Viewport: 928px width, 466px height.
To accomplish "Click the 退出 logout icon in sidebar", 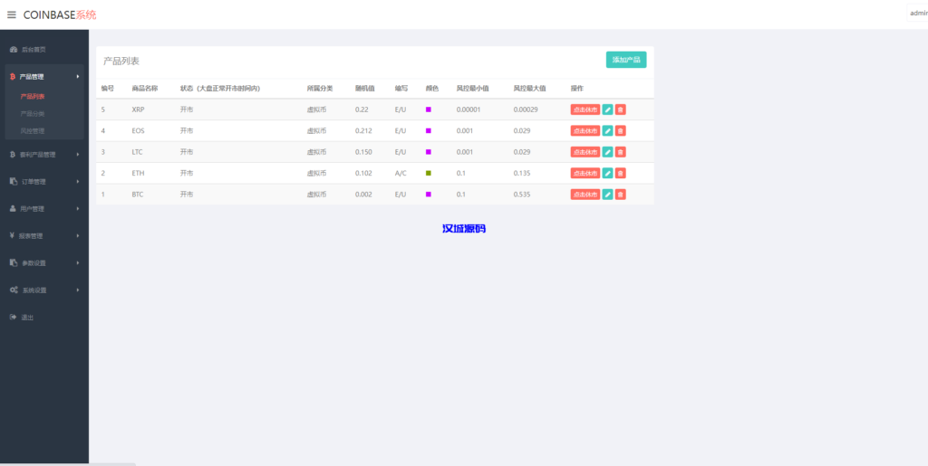I will point(13,318).
